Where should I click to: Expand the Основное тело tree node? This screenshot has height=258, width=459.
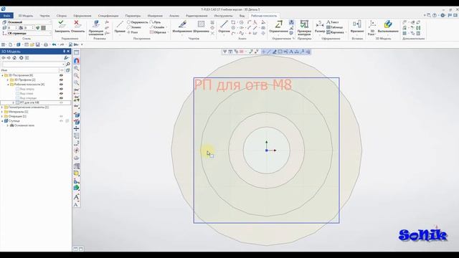pos(8,125)
